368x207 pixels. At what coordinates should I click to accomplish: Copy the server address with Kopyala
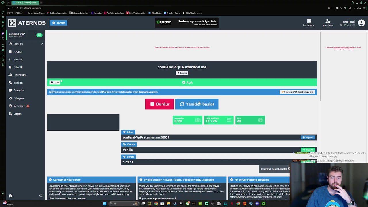pos(308,137)
